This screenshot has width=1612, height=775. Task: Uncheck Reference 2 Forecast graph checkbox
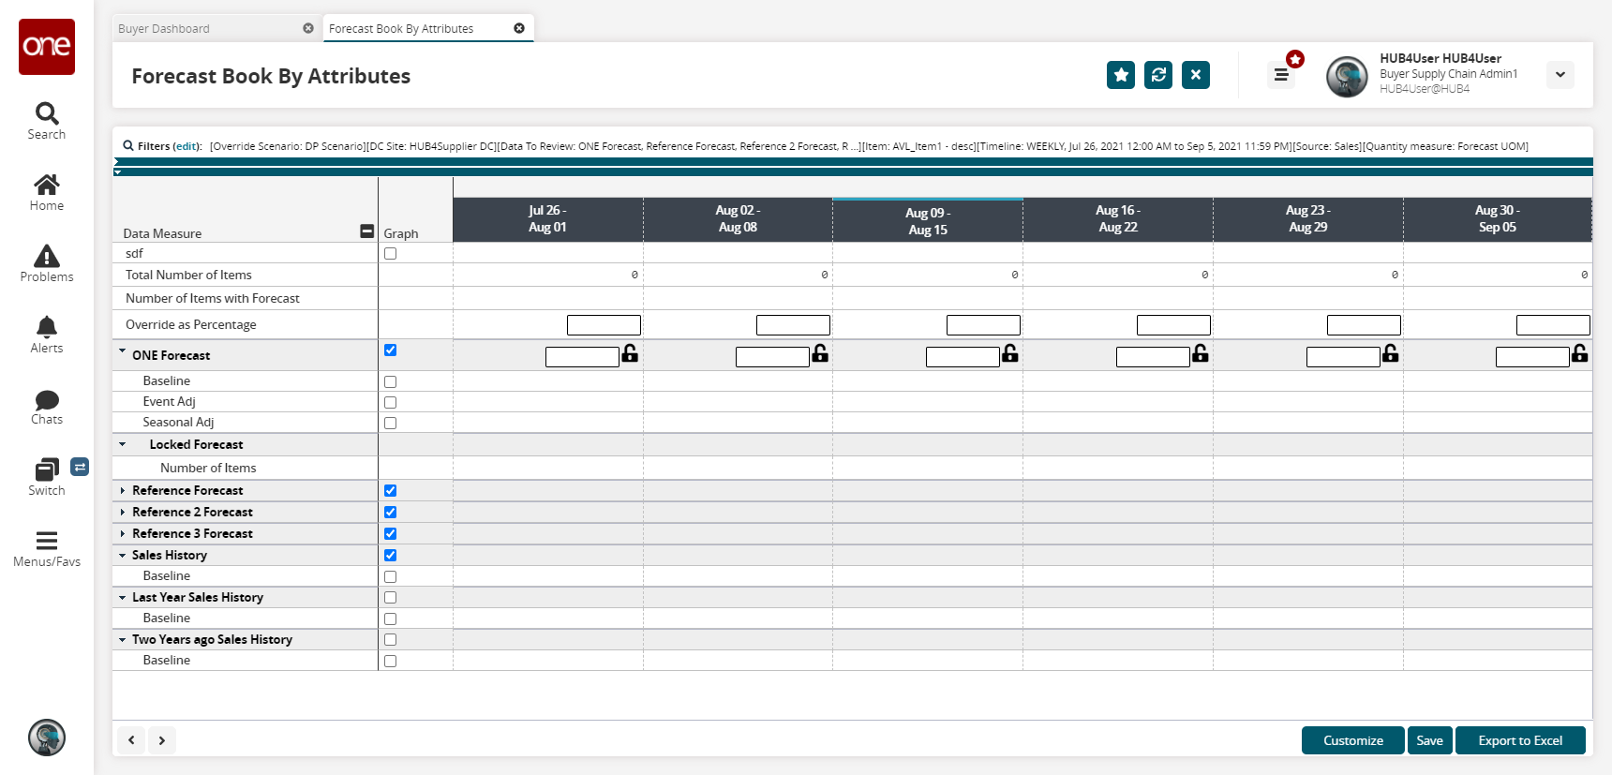[x=390, y=512]
